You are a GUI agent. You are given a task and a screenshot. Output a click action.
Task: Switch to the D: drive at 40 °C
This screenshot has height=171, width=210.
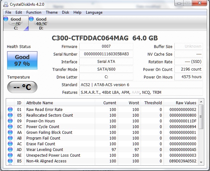point(41,23)
